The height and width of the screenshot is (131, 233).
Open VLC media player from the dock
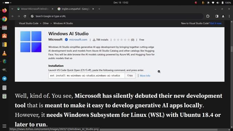[x=4, y=53]
